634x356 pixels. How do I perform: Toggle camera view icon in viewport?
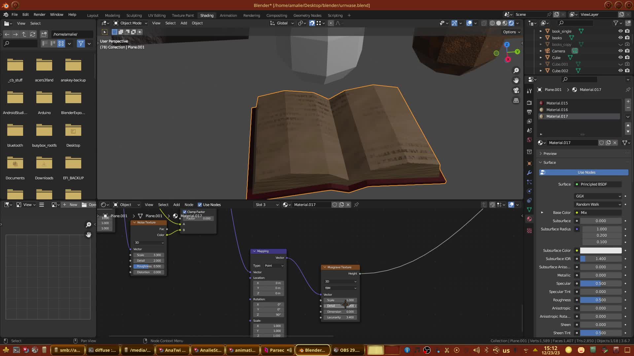pyautogui.click(x=516, y=90)
